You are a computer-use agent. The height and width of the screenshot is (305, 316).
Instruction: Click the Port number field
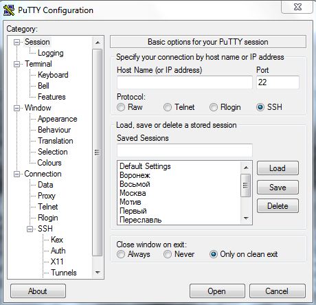point(278,82)
